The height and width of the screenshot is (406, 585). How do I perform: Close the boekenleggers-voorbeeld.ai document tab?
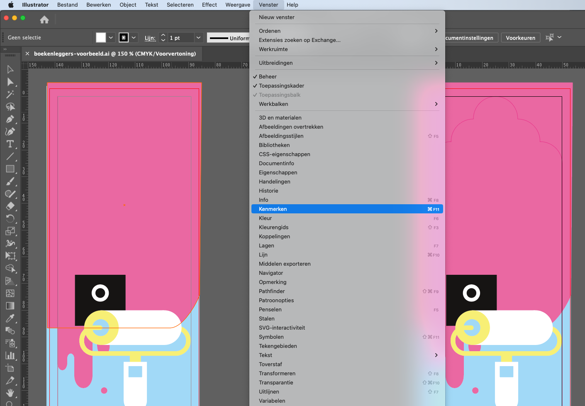pyautogui.click(x=27, y=54)
